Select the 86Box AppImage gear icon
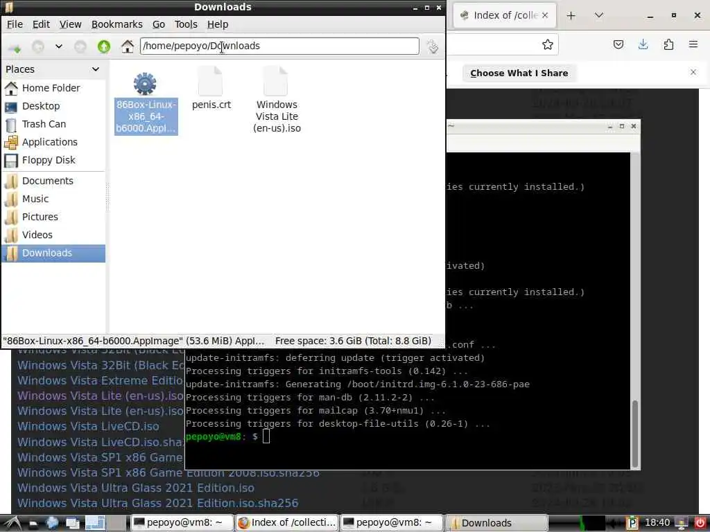 pyautogui.click(x=145, y=84)
